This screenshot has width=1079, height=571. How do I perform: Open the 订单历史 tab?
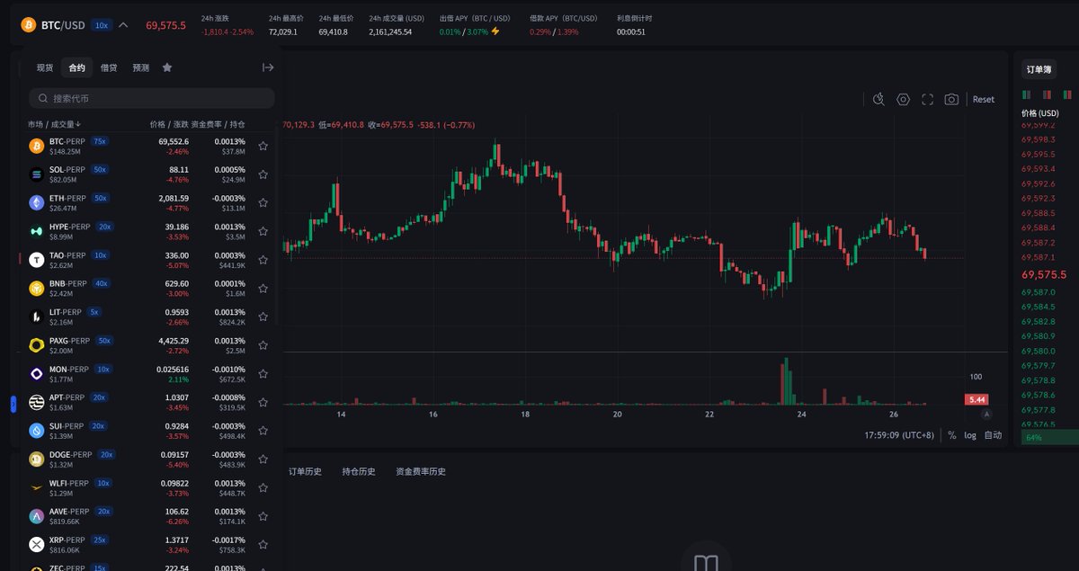click(306, 471)
